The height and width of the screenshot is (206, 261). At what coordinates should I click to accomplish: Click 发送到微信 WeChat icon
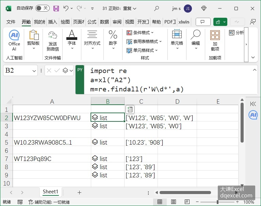[53, 41]
